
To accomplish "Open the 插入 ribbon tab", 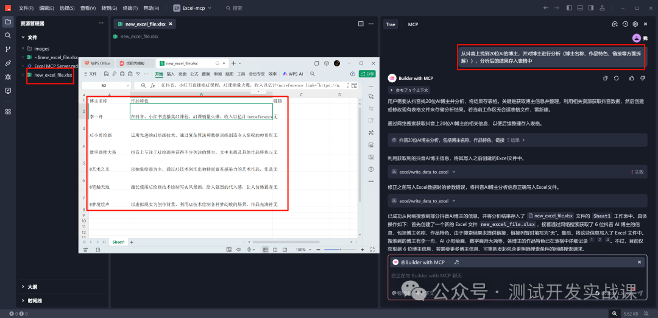I will pos(171,74).
